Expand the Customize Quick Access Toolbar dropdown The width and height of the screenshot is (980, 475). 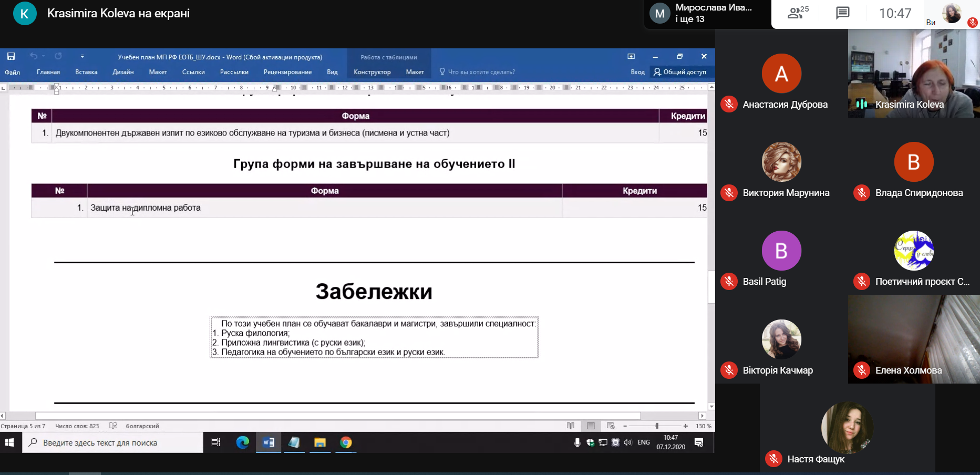82,56
